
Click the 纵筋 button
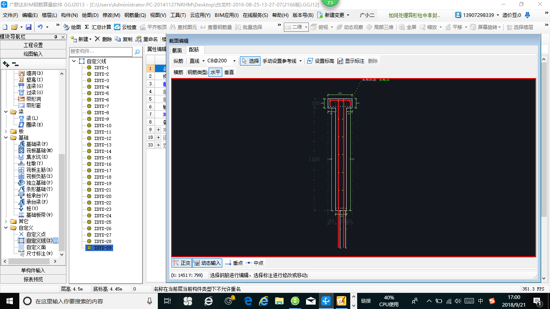coord(178,61)
